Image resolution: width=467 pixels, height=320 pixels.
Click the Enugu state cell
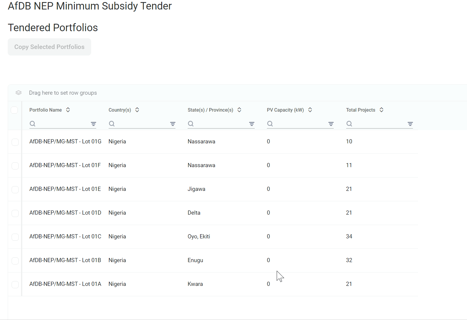[195, 260]
